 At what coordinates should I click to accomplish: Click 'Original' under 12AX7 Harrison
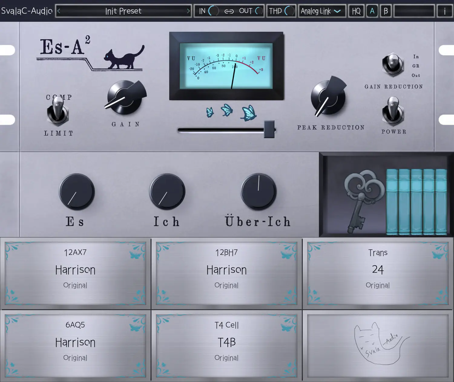tap(75, 285)
